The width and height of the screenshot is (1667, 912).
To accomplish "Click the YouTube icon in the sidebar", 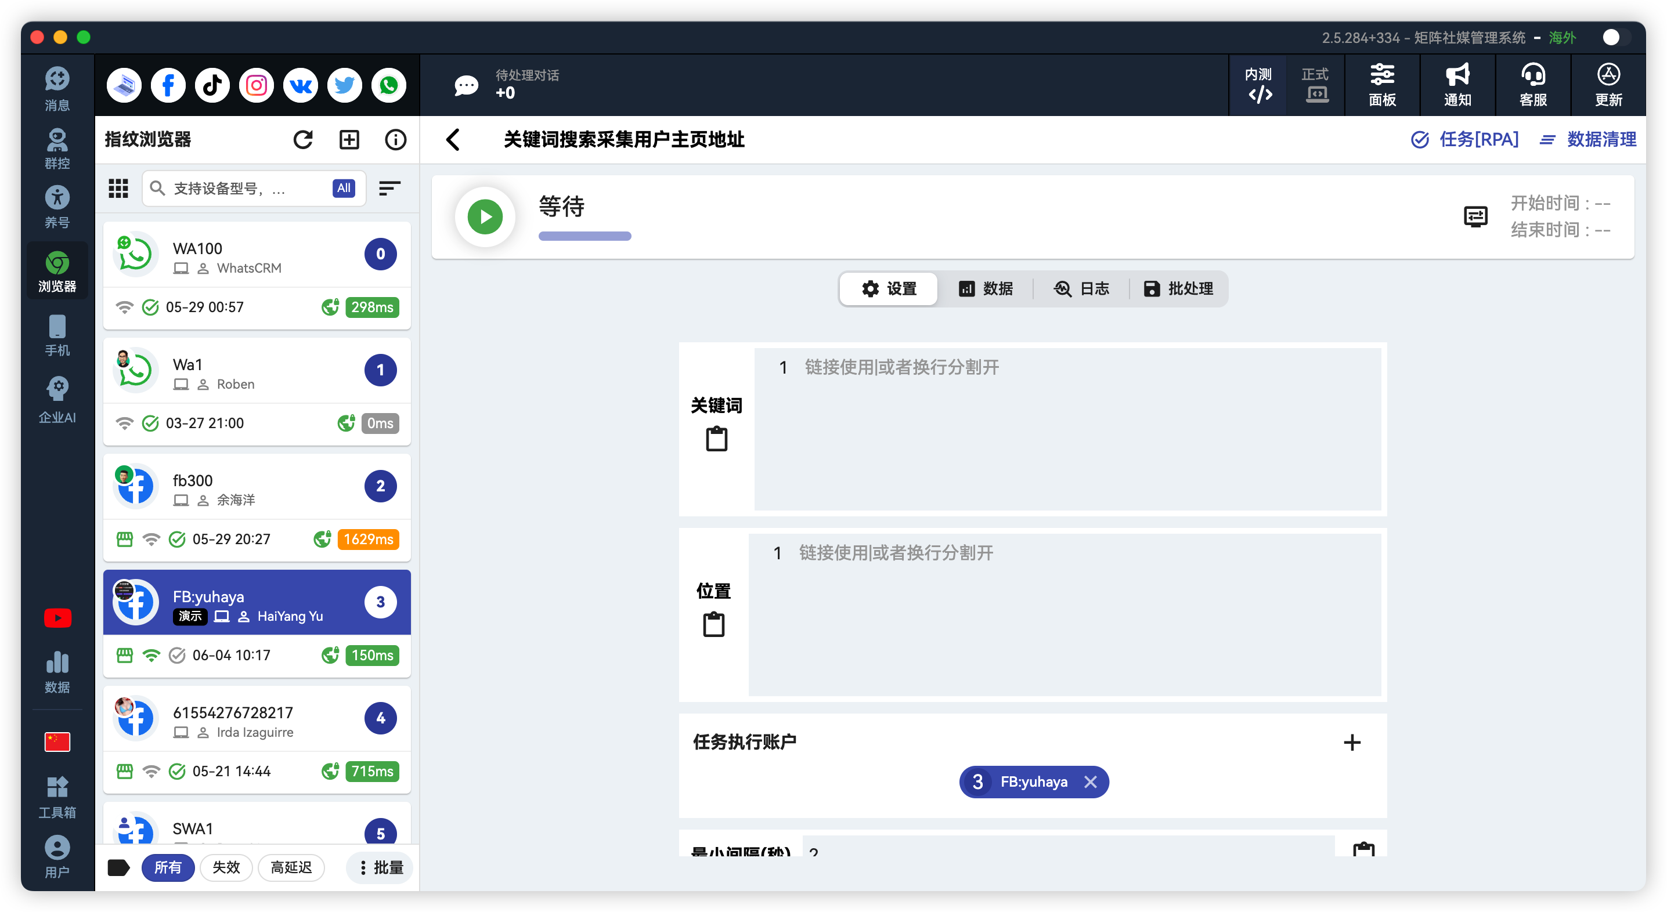I will [57, 618].
